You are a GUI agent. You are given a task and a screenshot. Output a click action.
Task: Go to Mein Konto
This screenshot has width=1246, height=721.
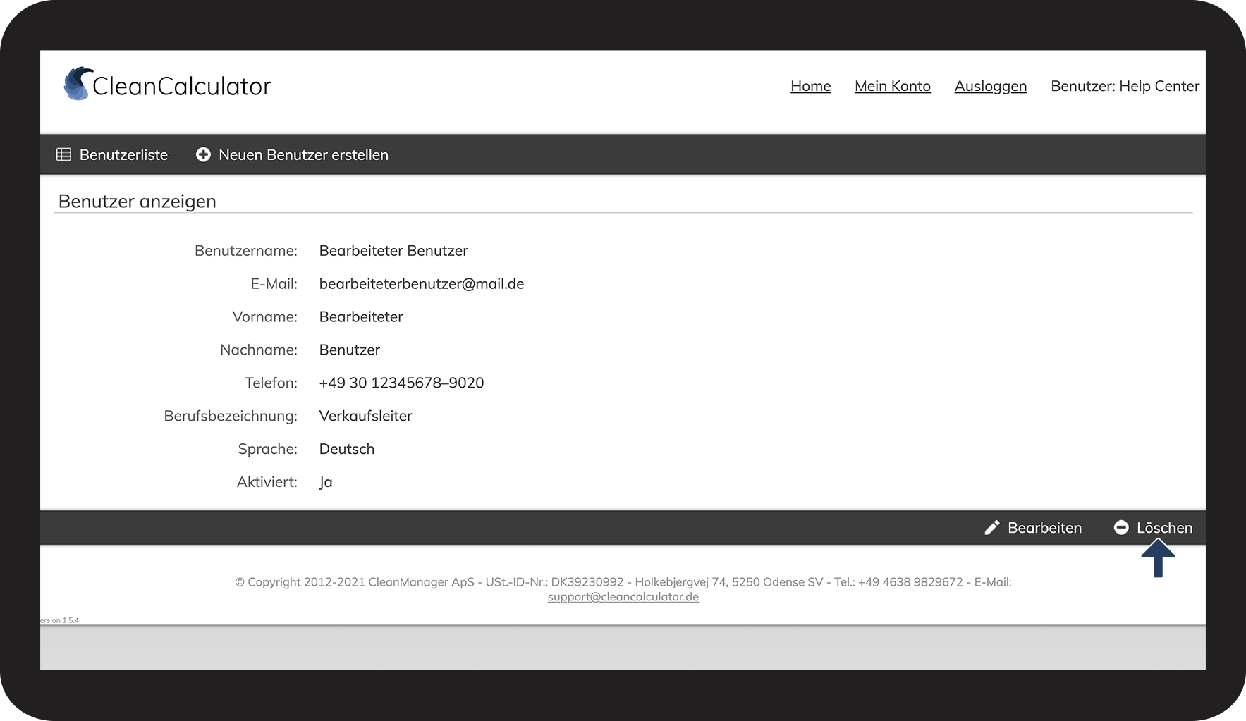pyautogui.click(x=893, y=86)
